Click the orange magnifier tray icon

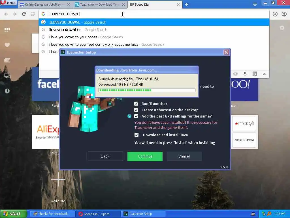click(x=269, y=214)
